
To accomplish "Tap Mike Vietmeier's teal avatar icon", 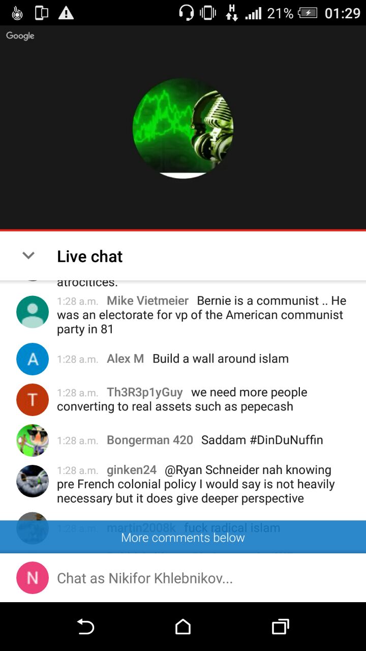I will (x=33, y=312).
